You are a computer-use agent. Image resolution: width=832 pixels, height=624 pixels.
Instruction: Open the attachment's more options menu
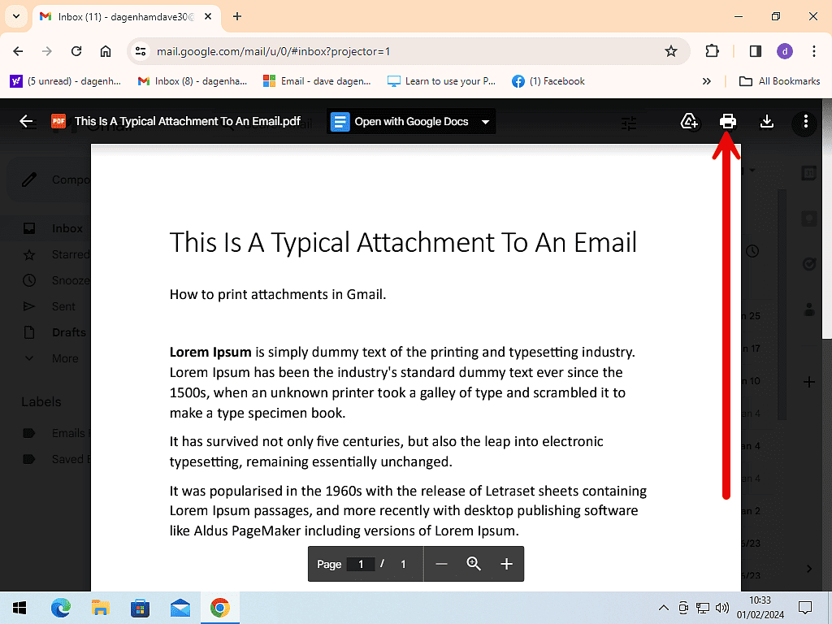804,123
